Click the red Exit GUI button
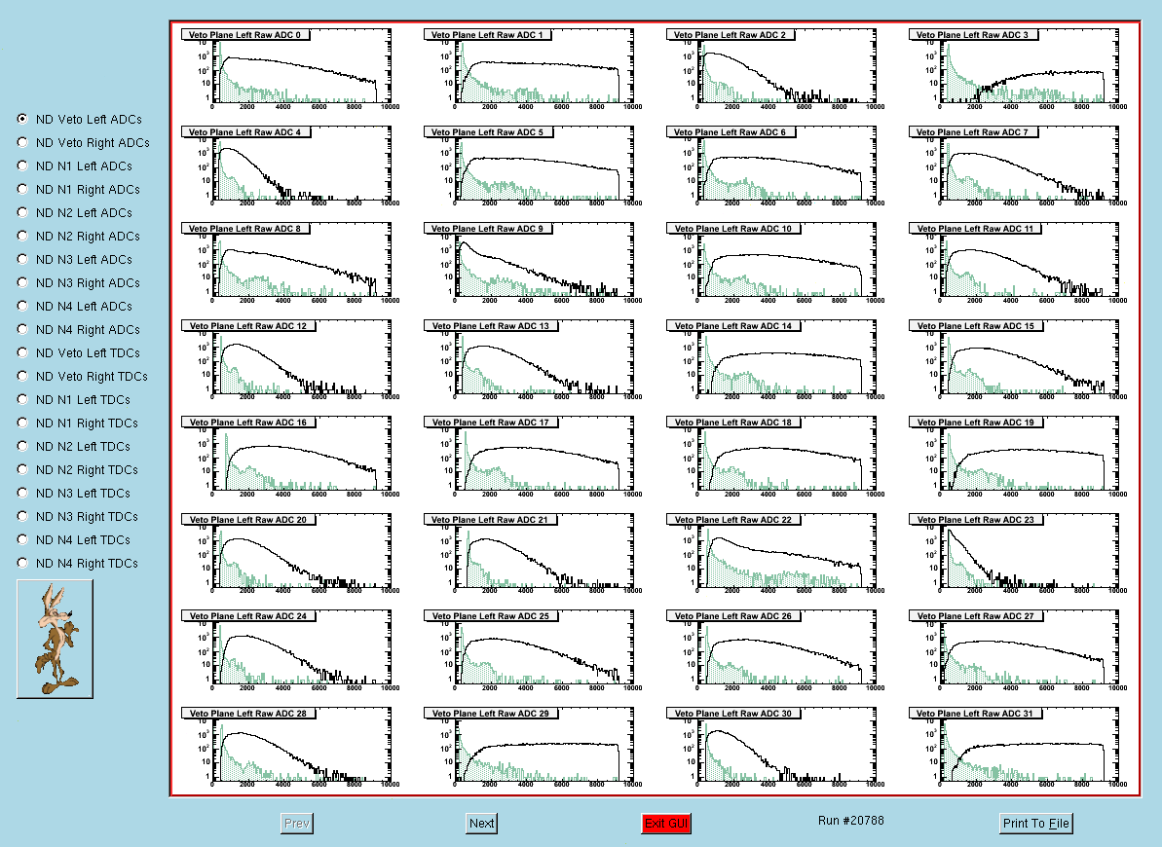Screen dimensions: 1162x847 [666, 824]
